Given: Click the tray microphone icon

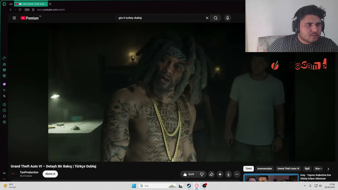Looking at the screenshot, I should pyautogui.click(x=310, y=186).
